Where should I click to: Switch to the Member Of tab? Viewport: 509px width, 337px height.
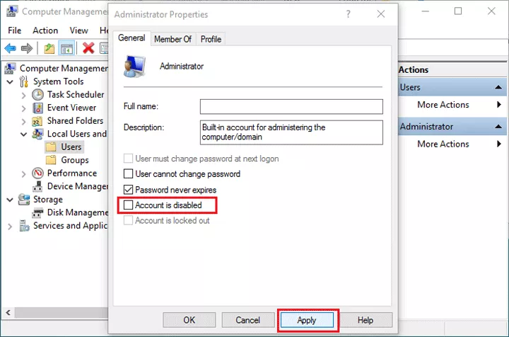(x=172, y=40)
